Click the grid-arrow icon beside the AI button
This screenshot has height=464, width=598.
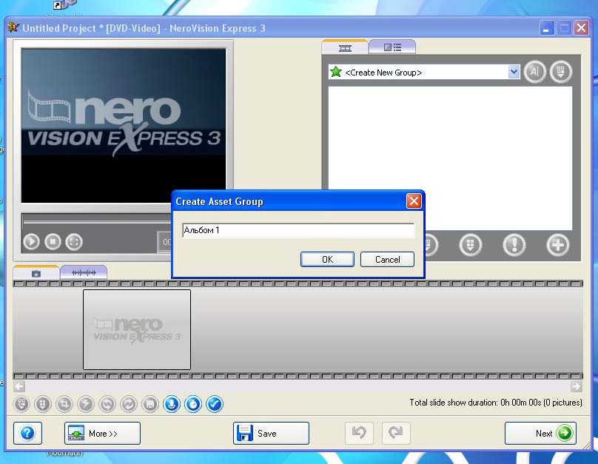[x=561, y=72]
